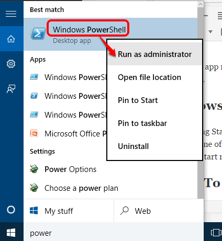
Task: Click the dropdown arrow in background window
Action: pos(210,32)
